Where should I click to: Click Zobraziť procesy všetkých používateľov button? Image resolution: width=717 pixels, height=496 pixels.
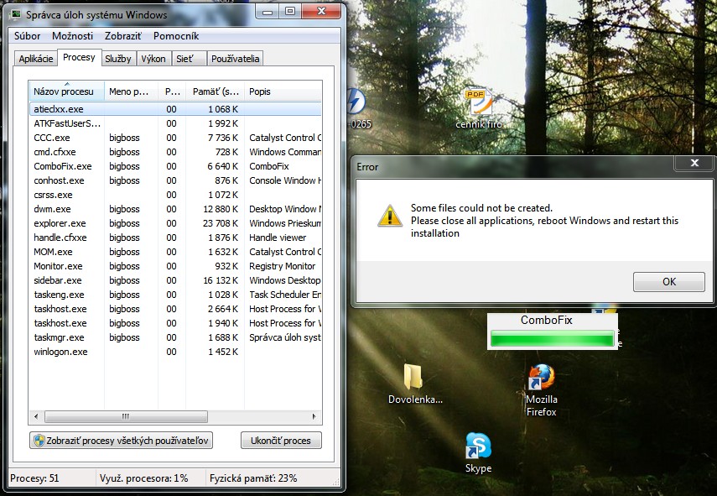coord(121,441)
